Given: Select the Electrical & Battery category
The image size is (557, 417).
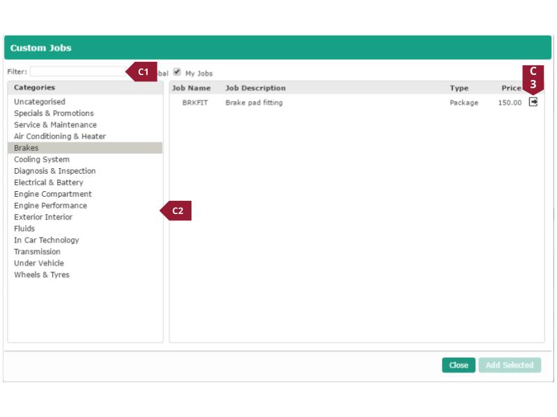Looking at the screenshot, I should pos(49,182).
